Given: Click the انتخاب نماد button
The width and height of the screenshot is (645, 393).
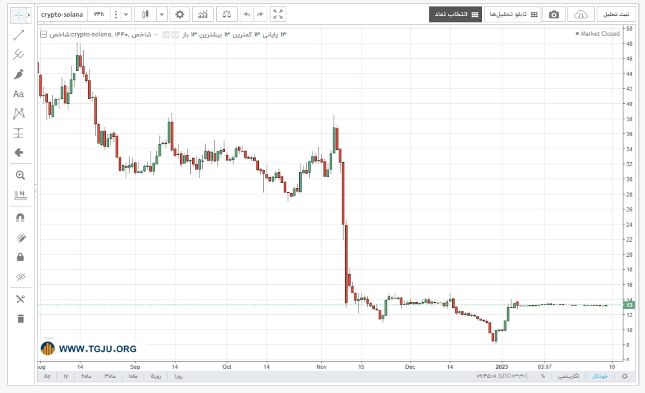Looking at the screenshot, I should 455,15.
